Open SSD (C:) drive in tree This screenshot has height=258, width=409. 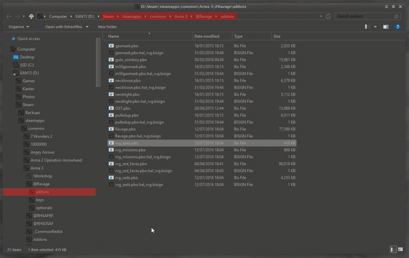point(27,65)
